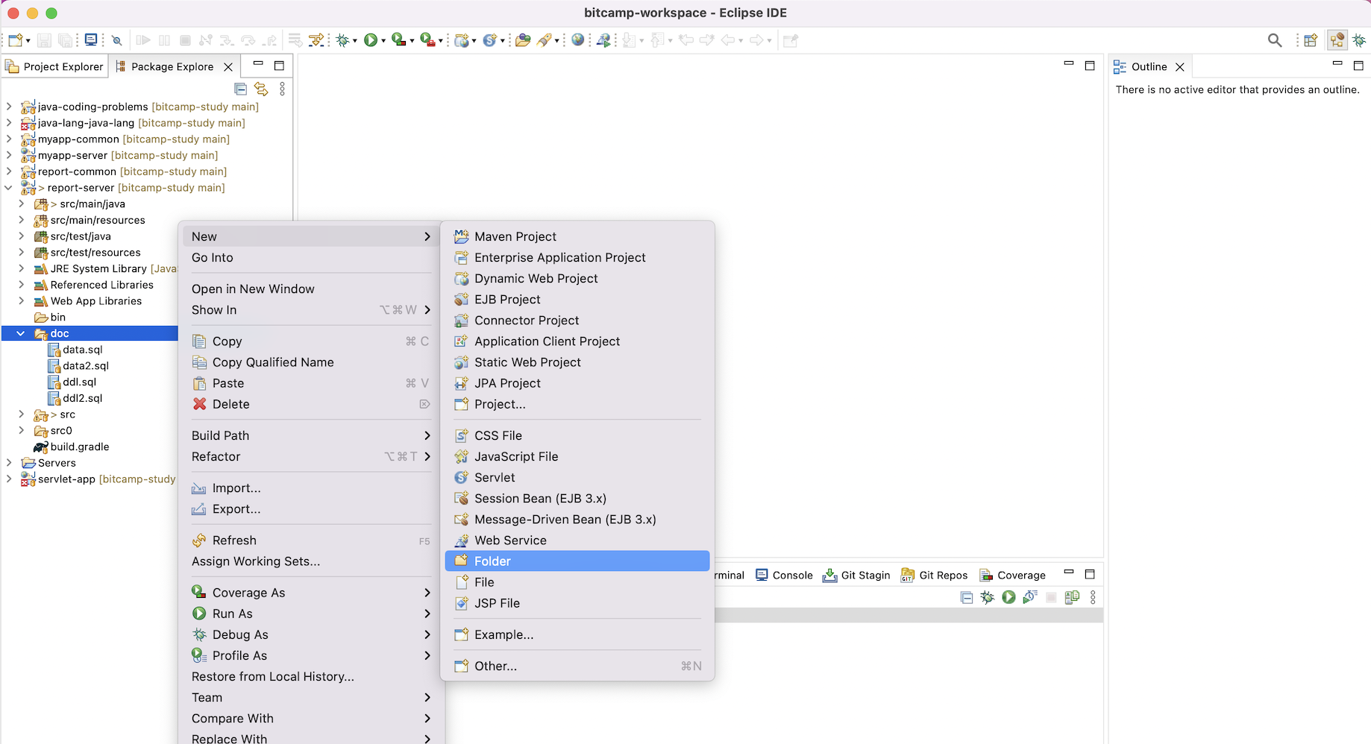Open the terminal monitor toolbar icon

click(x=91, y=40)
